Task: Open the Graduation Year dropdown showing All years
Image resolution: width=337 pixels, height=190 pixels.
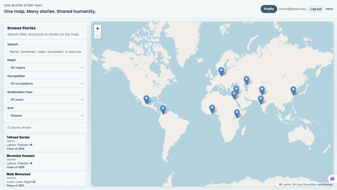Action: click(x=45, y=100)
